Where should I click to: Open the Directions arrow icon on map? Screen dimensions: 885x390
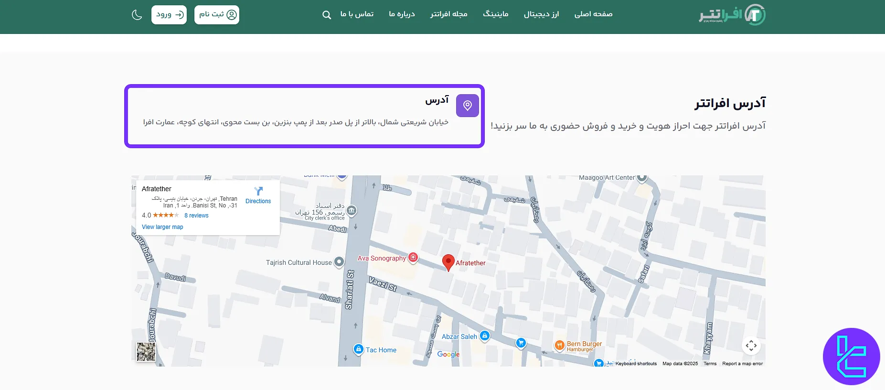[258, 192]
